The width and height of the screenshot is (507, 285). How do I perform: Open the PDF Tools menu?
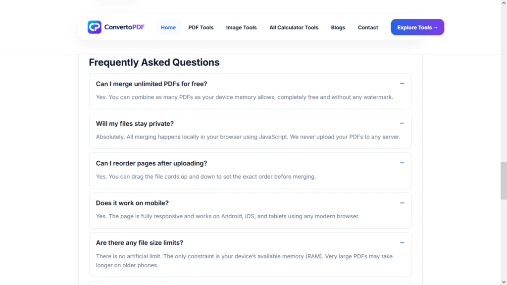pyautogui.click(x=201, y=28)
